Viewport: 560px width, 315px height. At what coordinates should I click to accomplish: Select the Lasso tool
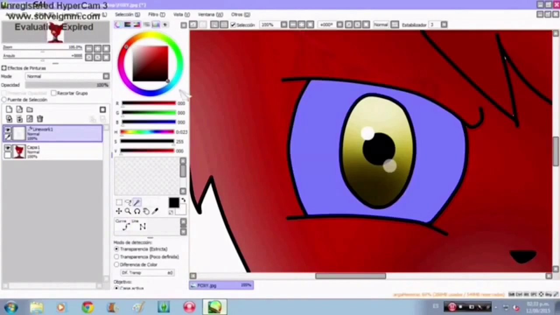(x=128, y=202)
